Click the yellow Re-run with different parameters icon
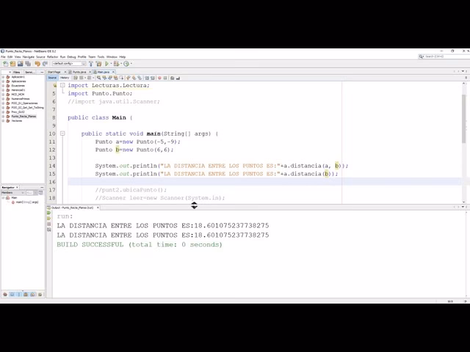 pyautogui.click(x=49, y=219)
